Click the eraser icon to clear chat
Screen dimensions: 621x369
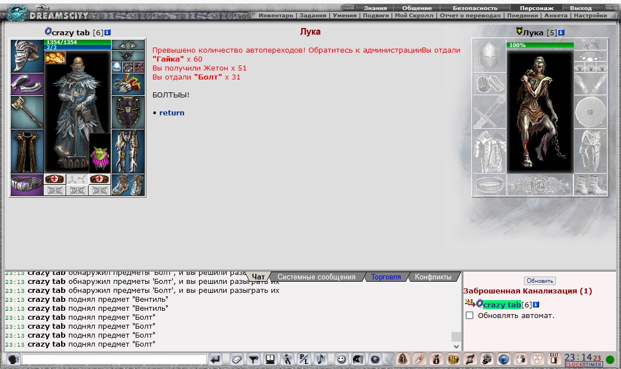237,359
